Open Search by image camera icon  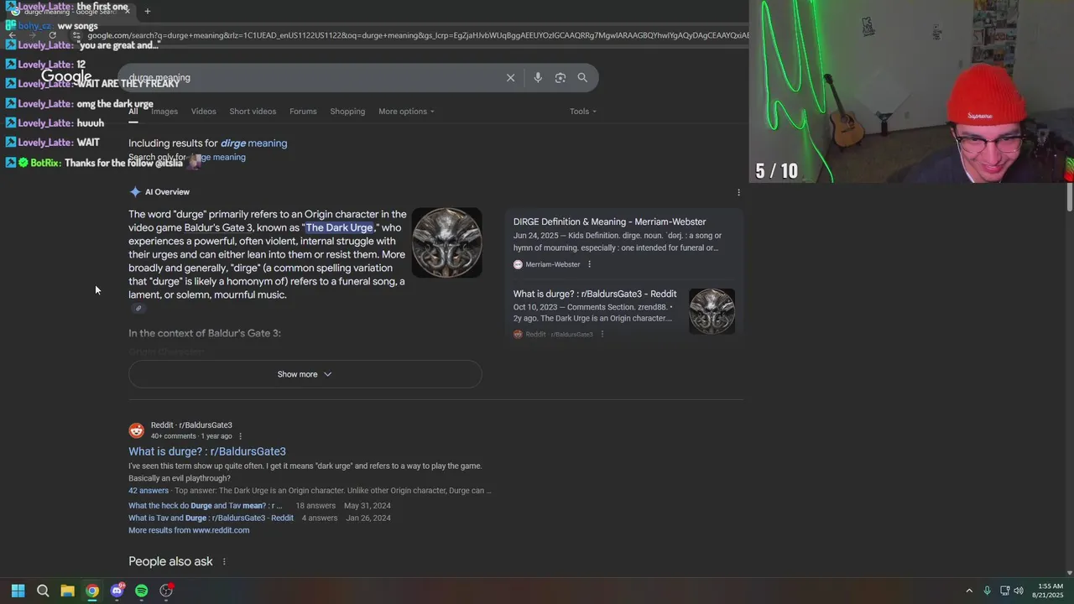click(560, 78)
